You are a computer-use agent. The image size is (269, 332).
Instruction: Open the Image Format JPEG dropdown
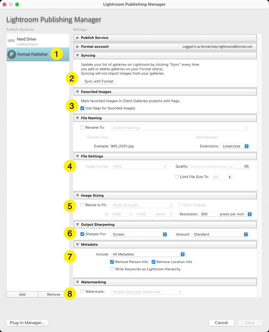pyautogui.click(x=139, y=166)
